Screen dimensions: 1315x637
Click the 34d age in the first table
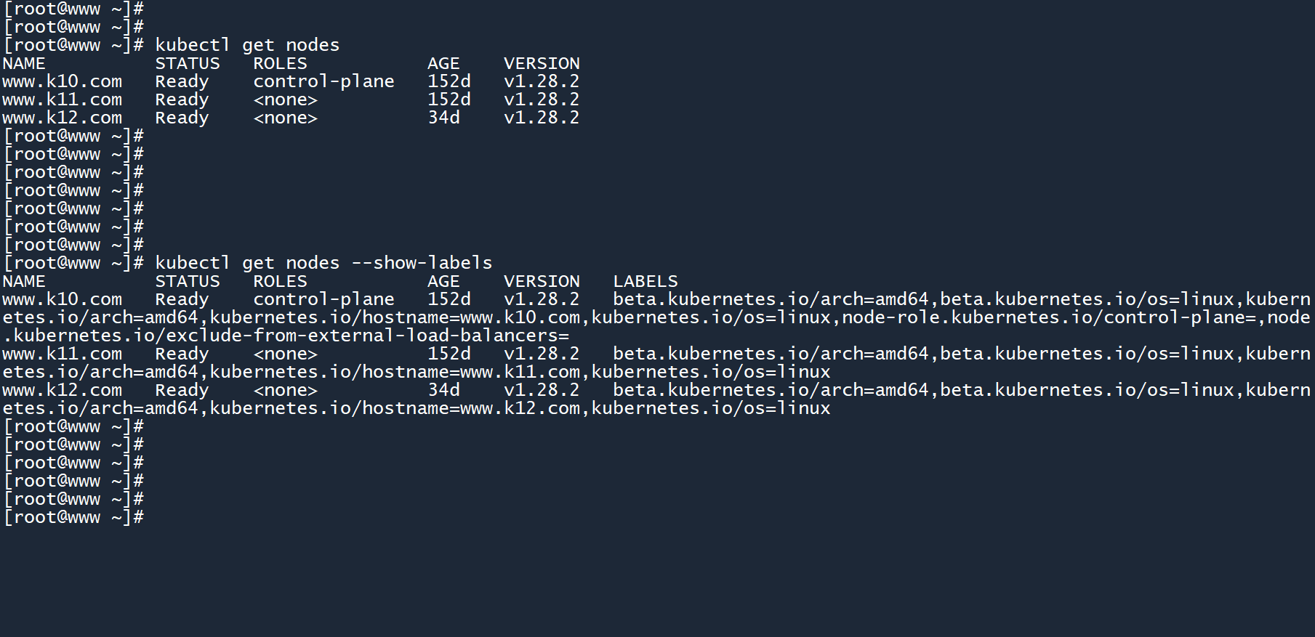click(443, 118)
